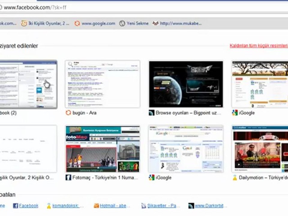Click Dailymotion – Türkiye'de title
This screenshot has width=288, height=216.
coord(263,178)
